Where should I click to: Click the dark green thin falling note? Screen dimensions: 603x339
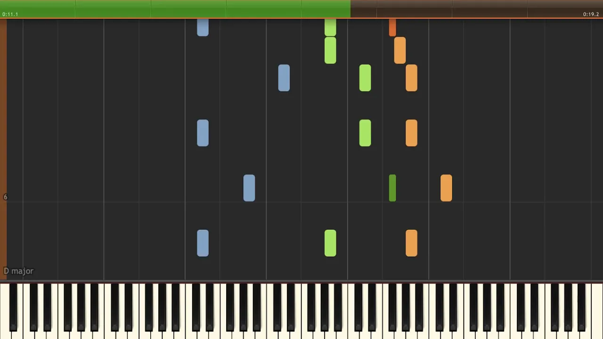pyautogui.click(x=392, y=188)
